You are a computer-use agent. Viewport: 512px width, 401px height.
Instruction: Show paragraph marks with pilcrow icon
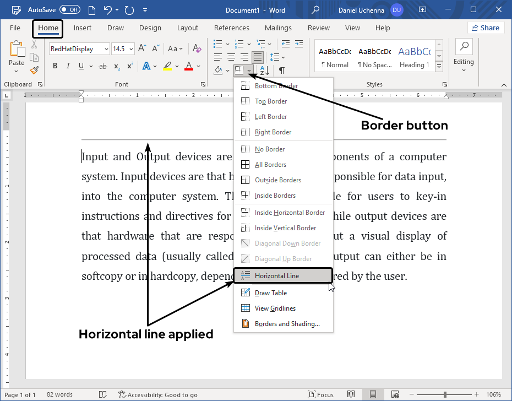click(281, 70)
